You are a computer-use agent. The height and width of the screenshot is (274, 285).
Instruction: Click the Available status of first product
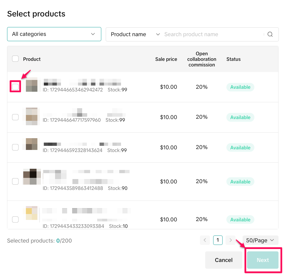pos(240,87)
